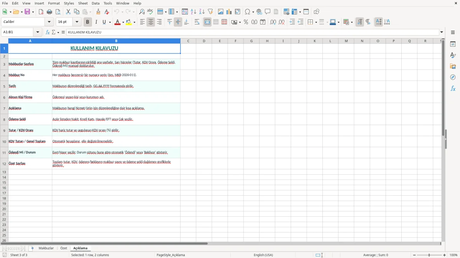This screenshot has height=258, width=460.
Task: Switch to the Özet sheet tab
Action: pyautogui.click(x=64, y=248)
